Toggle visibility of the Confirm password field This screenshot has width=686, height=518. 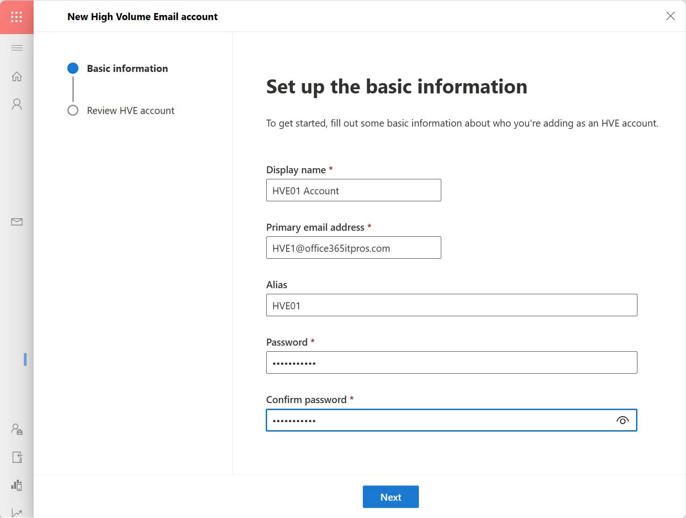pos(622,420)
